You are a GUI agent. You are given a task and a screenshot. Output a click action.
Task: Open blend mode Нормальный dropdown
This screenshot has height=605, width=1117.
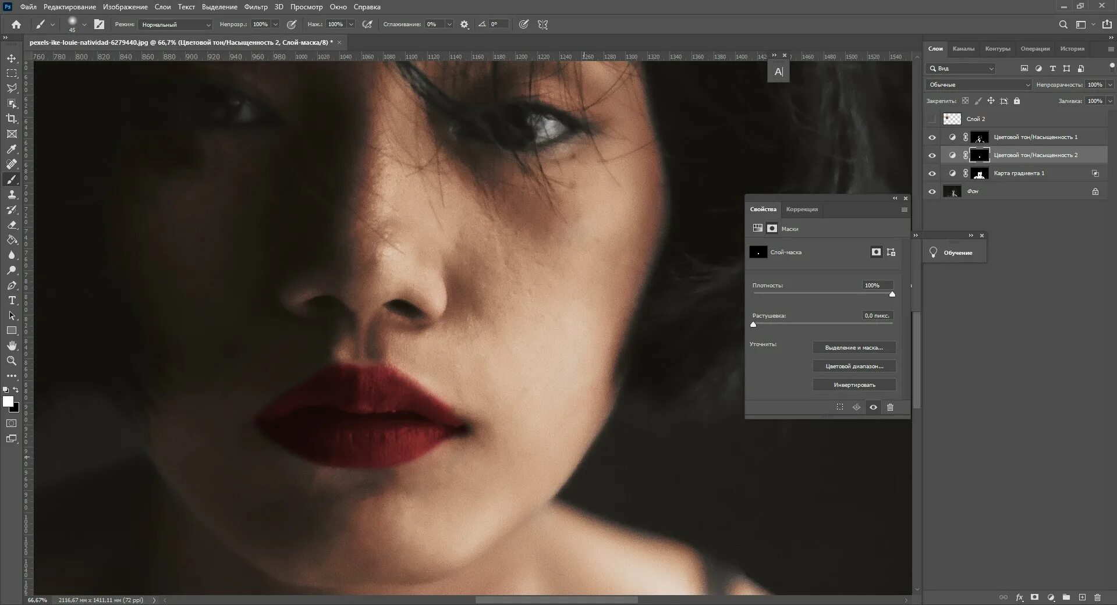click(175, 24)
